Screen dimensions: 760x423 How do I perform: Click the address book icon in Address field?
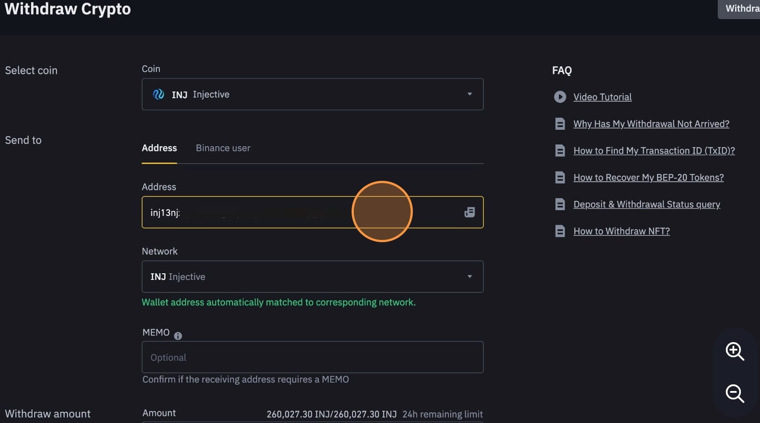click(469, 212)
